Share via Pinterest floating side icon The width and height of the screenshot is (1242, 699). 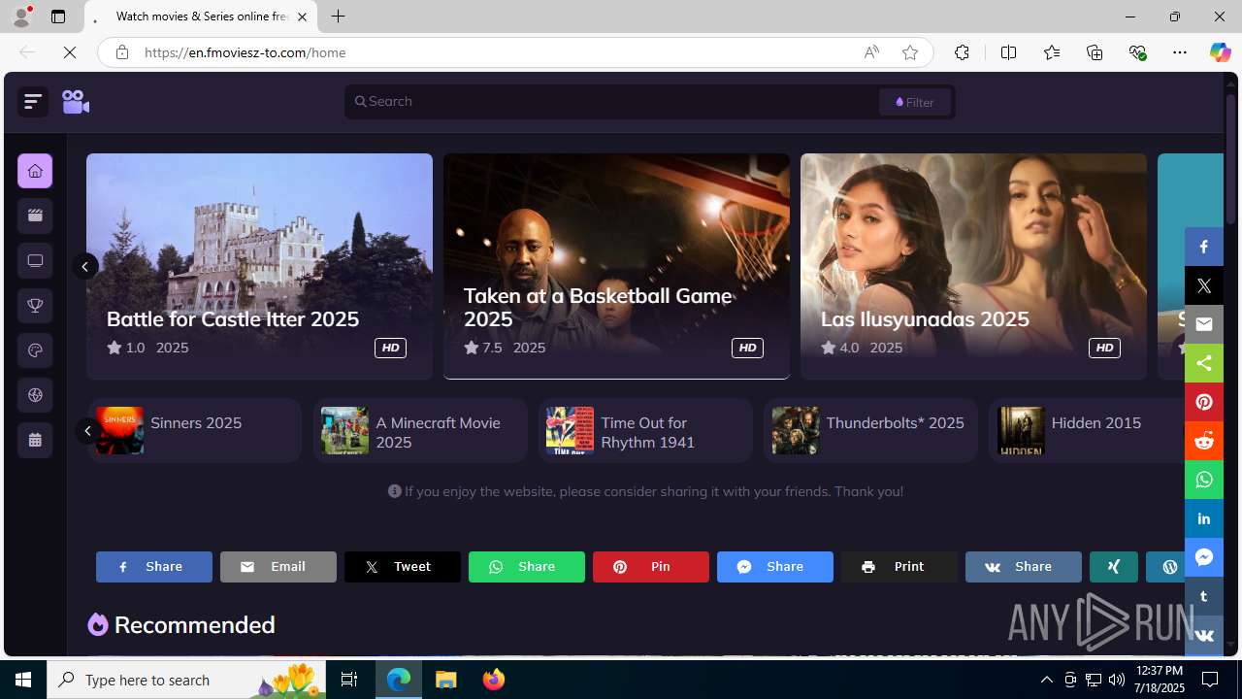pyautogui.click(x=1203, y=402)
